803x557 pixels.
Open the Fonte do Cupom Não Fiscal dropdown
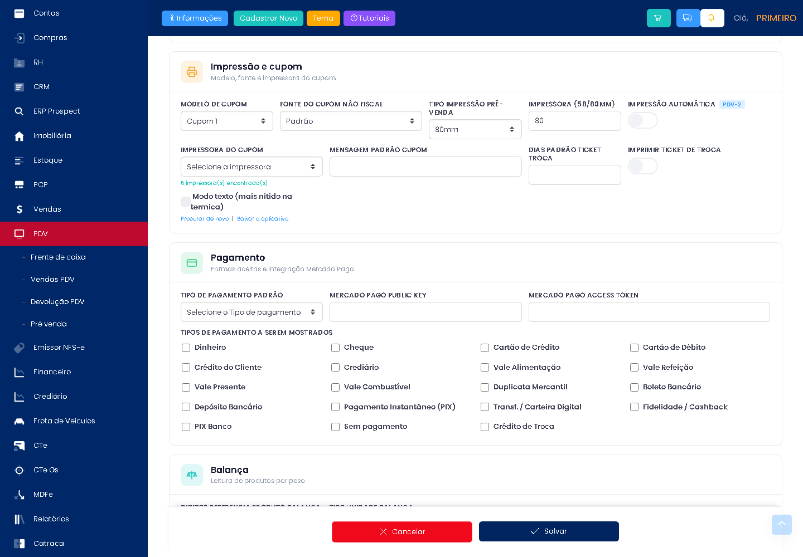click(351, 121)
